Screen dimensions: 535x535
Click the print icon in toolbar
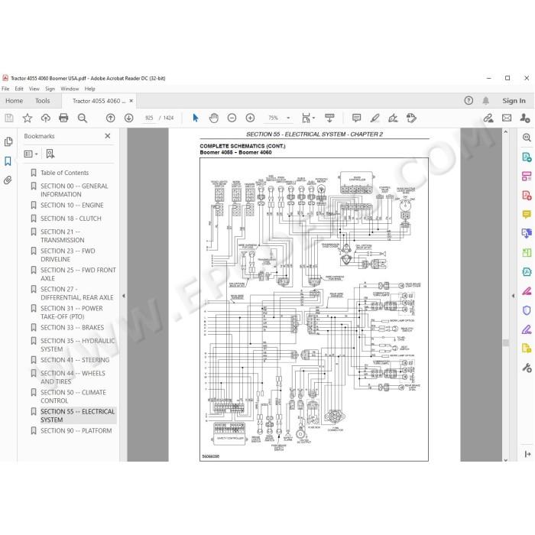[63, 118]
